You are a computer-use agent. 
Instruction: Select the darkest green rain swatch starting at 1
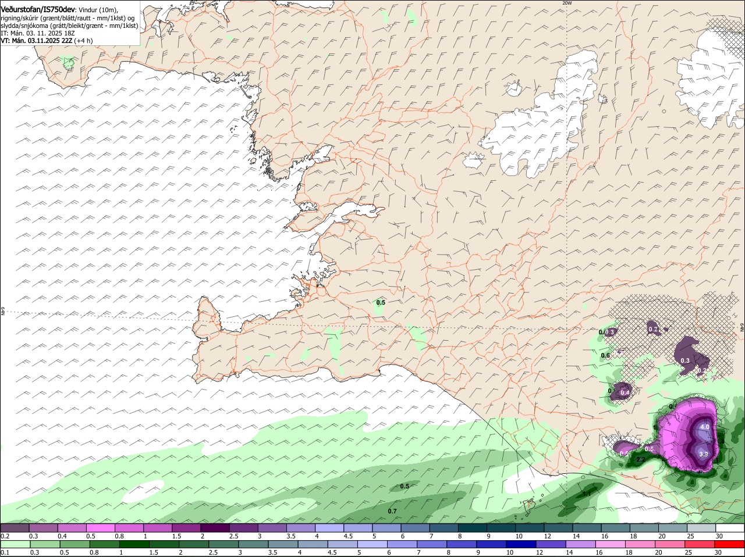click(134, 545)
